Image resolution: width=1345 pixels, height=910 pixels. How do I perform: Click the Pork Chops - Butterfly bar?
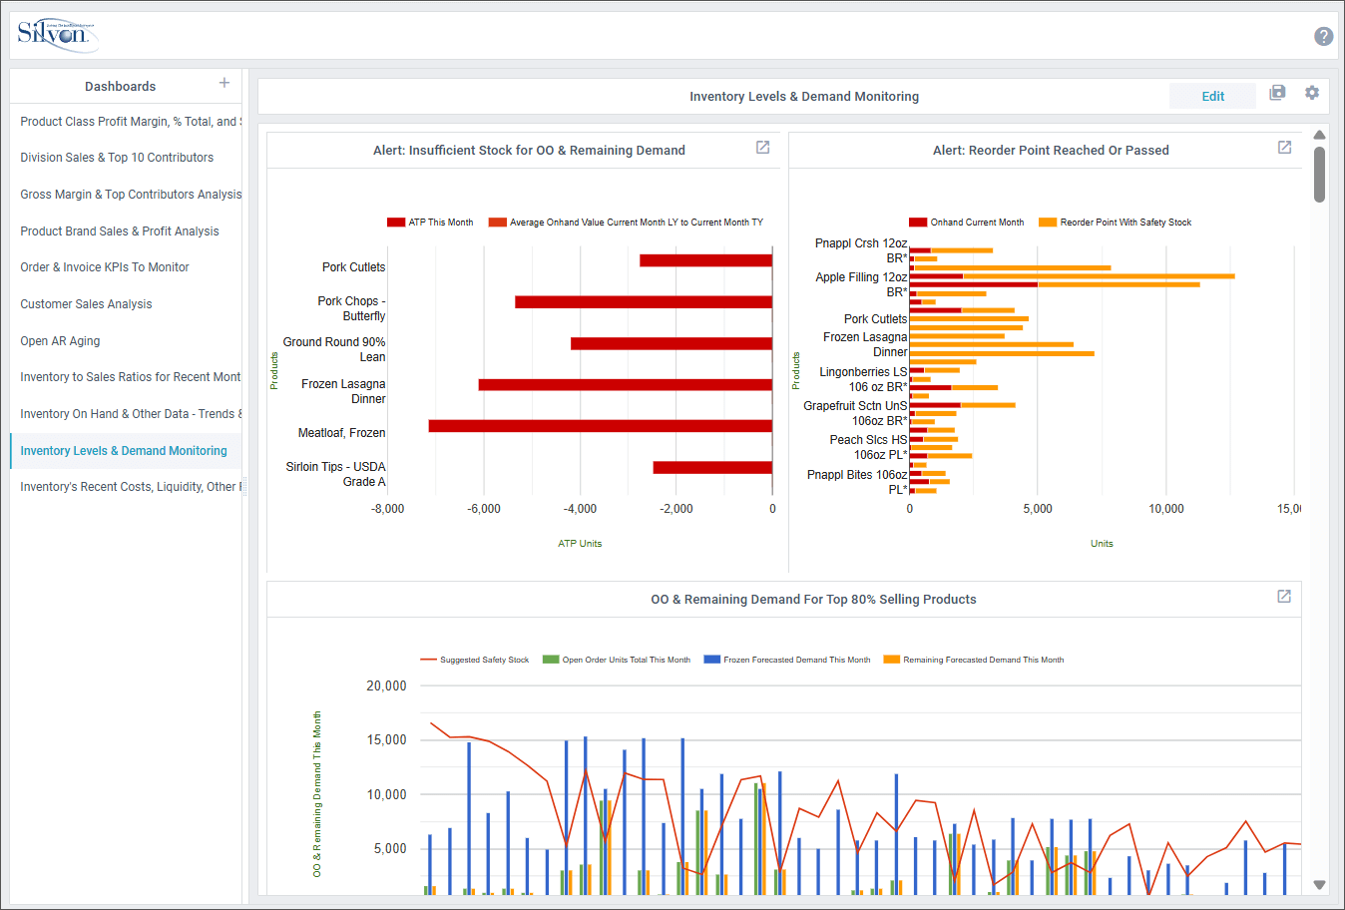pos(644,301)
